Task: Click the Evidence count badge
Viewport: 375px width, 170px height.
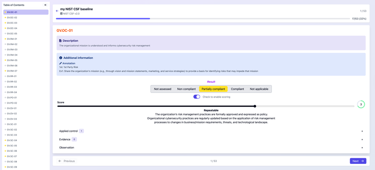Action: point(74,139)
